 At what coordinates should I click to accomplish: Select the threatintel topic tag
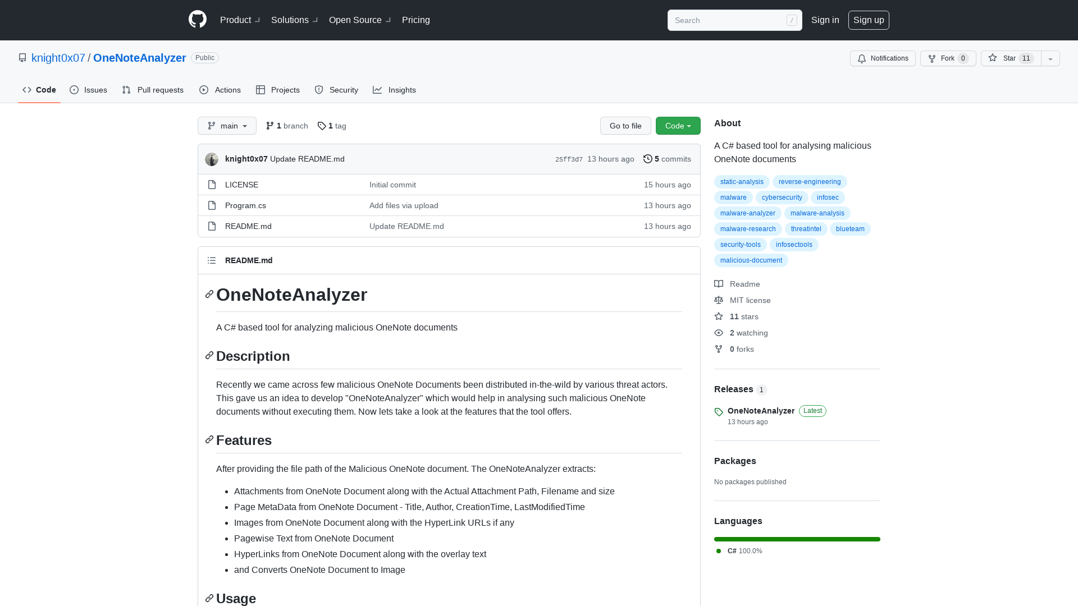[806, 229]
